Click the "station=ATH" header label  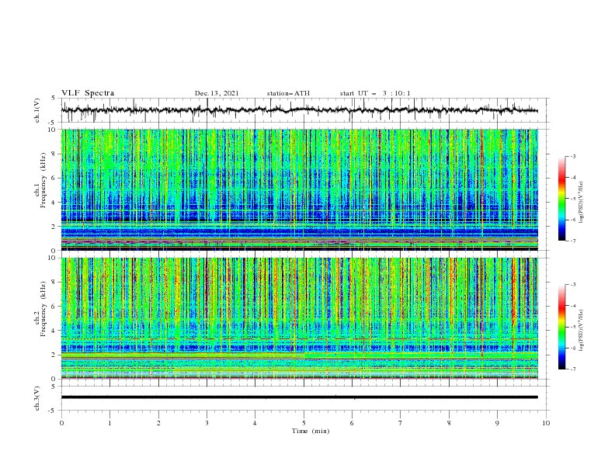pos(288,93)
